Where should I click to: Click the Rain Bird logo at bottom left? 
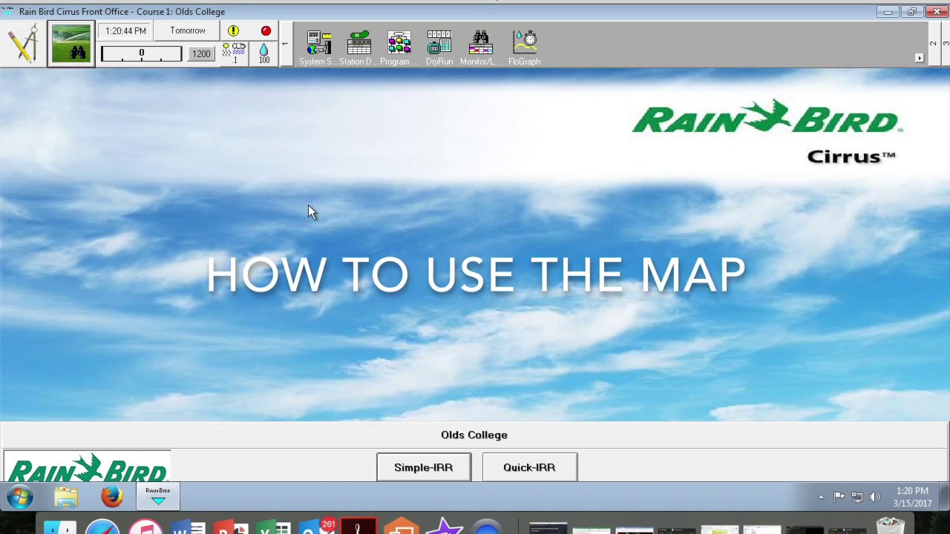[88, 467]
